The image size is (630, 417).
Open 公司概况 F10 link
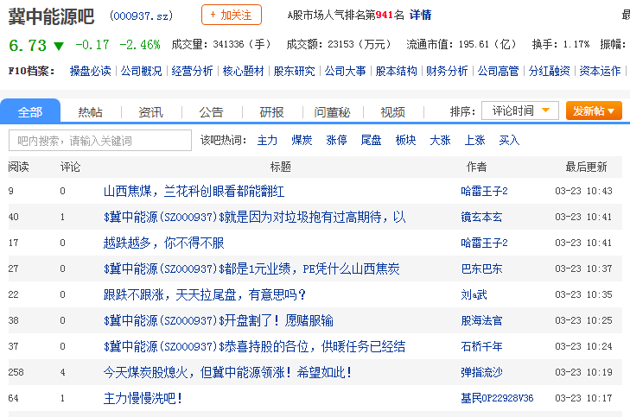point(142,71)
